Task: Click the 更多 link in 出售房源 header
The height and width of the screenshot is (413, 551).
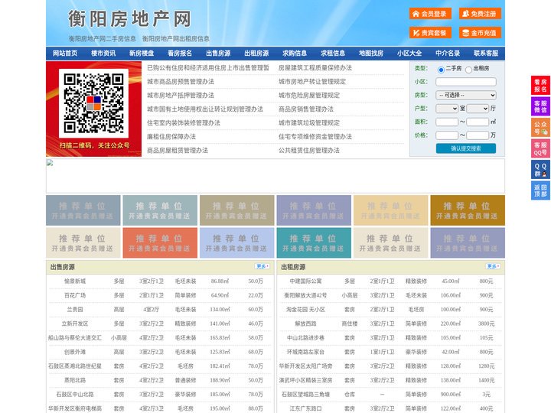Action: coord(262,267)
